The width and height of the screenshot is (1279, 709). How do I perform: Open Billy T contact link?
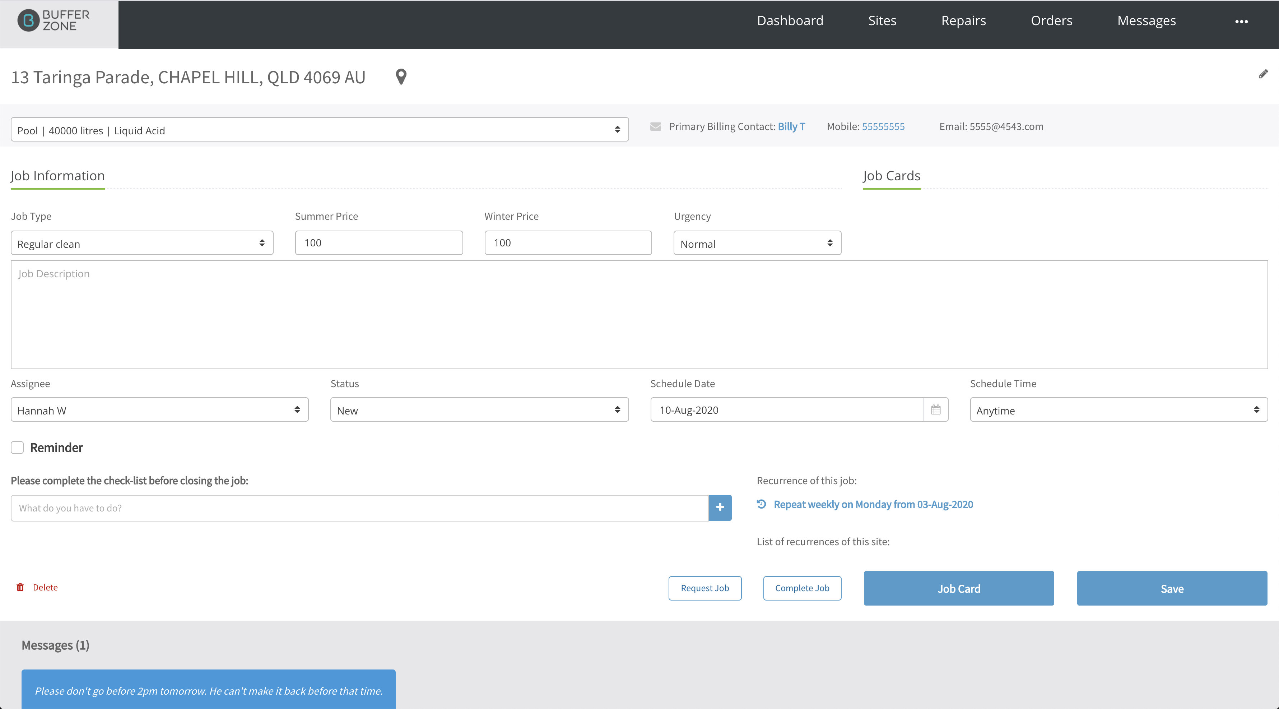[x=791, y=126]
